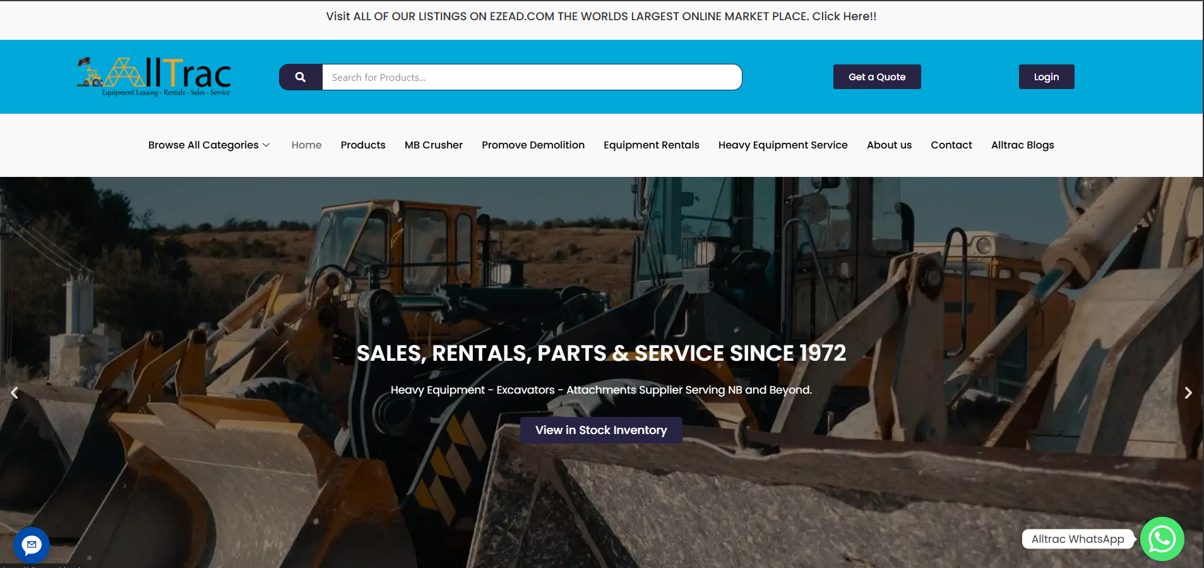Navigate to Heavy Equipment Service
Viewport: 1204px width, 568px height.
point(783,145)
